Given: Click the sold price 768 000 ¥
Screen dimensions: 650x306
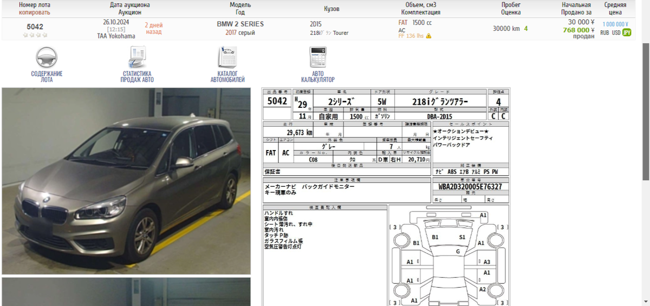Looking at the screenshot, I should click(578, 30).
